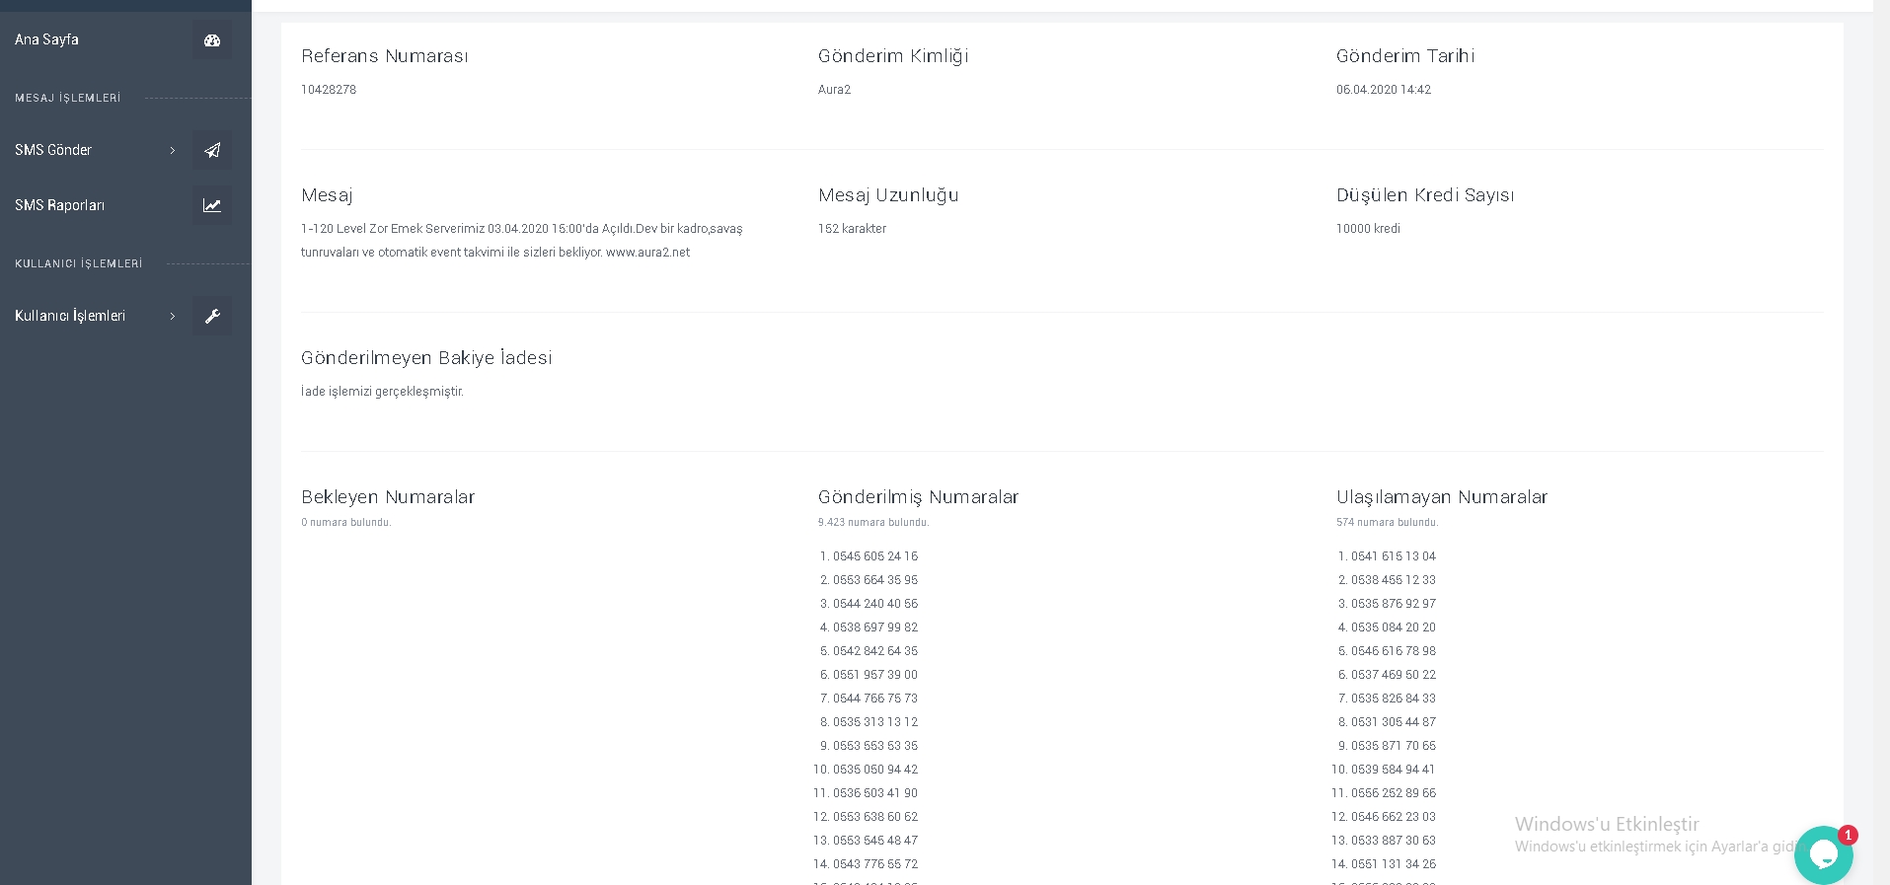
Task: Select entry 2 in Ulaşılamayan Numaralar list
Action: (1394, 580)
